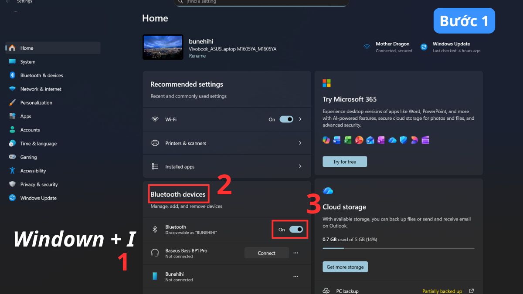Click the cloud storage usage bar
The image size is (523, 294).
click(398, 248)
